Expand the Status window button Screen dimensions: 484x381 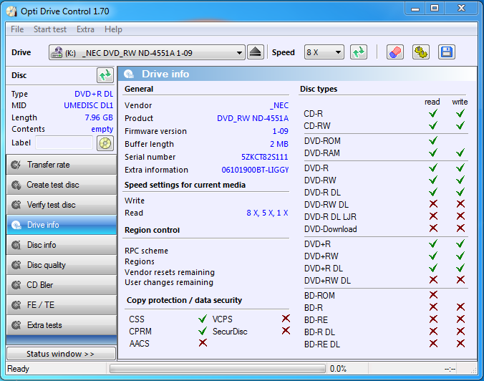coord(61,354)
